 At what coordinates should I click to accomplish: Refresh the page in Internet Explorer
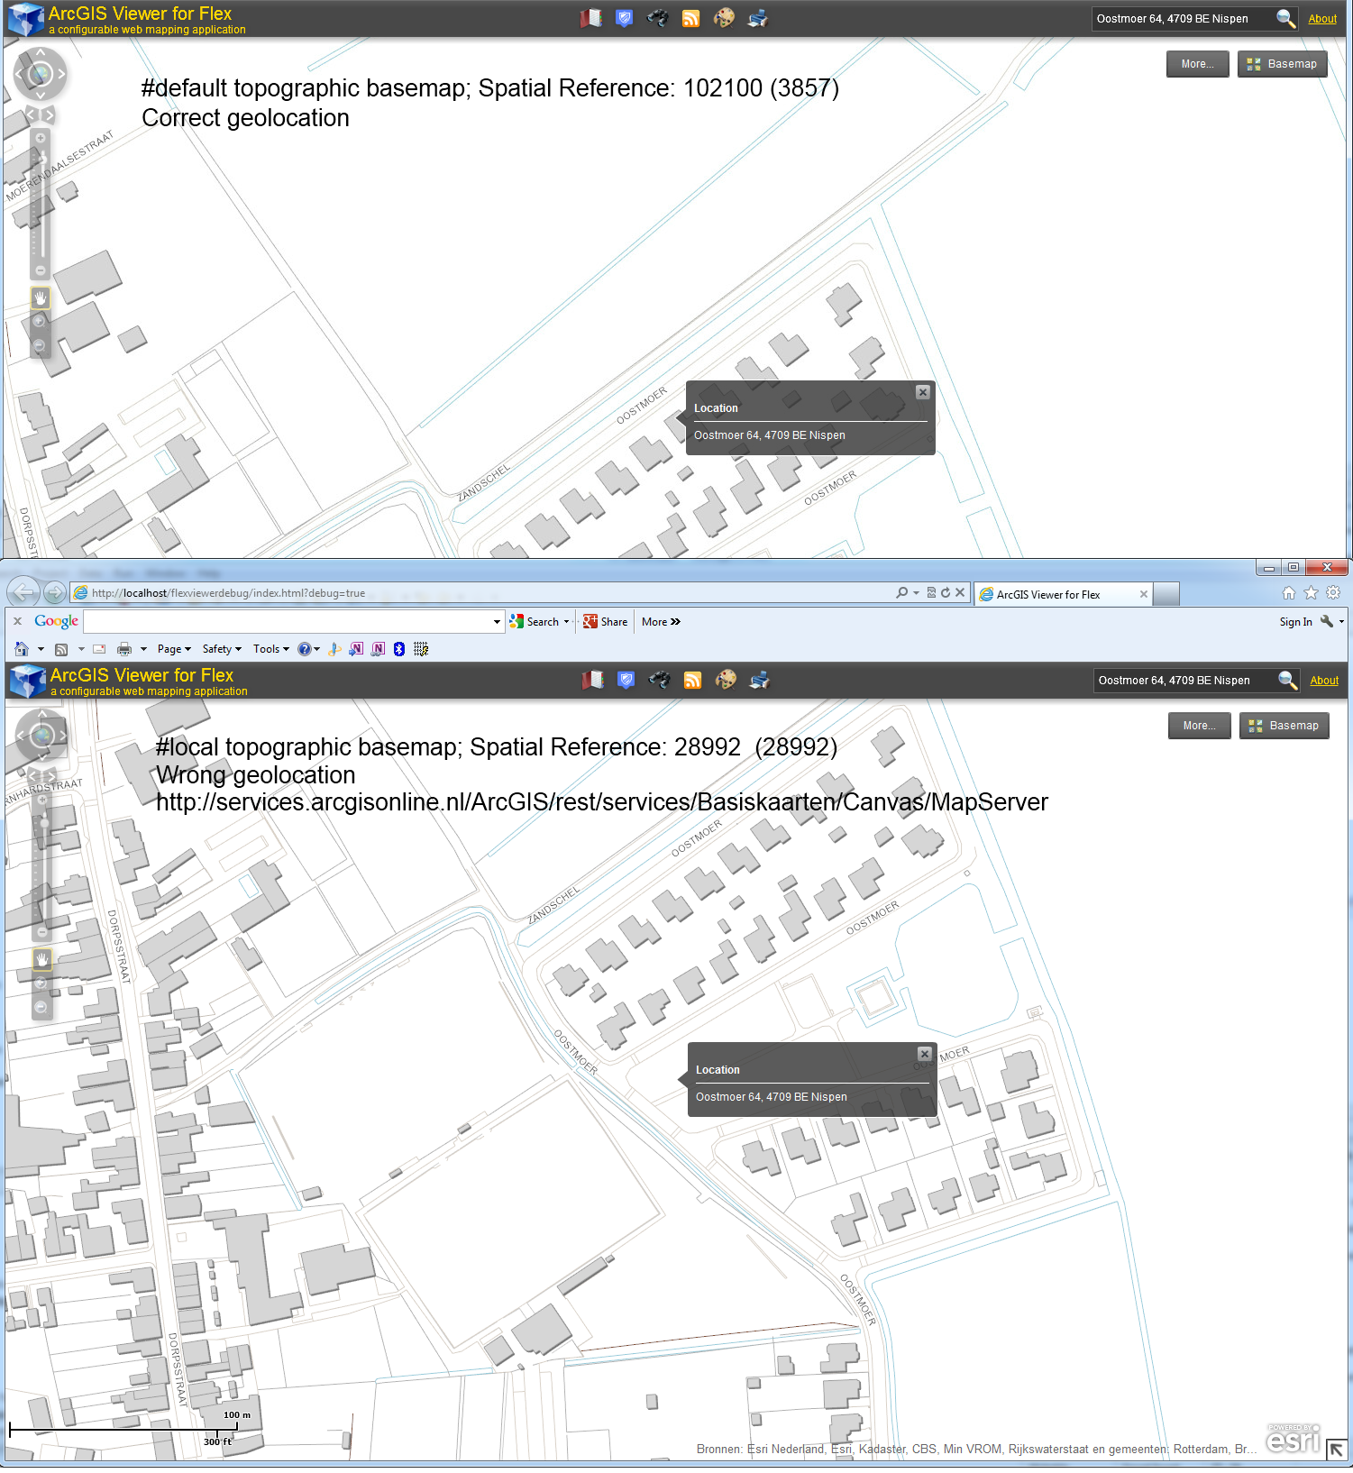946,592
